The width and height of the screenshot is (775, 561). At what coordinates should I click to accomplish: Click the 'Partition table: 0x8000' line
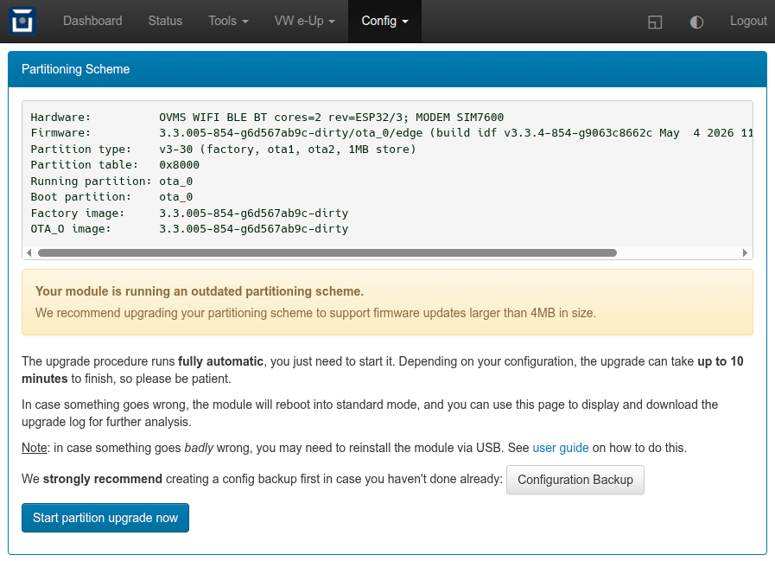click(115, 165)
